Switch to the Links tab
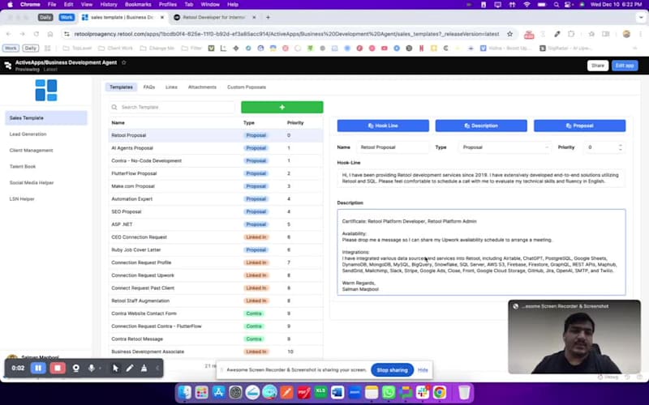The width and height of the screenshot is (649, 405). click(x=171, y=87)
